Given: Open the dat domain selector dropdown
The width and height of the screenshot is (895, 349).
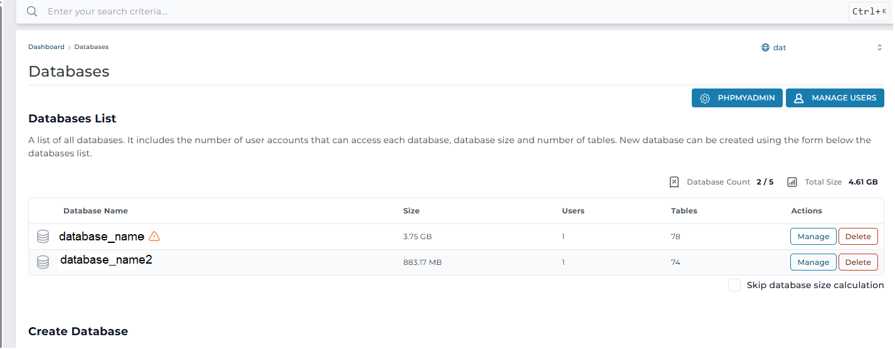Looking at the screenshot, I should pyautogui.click(x=822, y=48).
